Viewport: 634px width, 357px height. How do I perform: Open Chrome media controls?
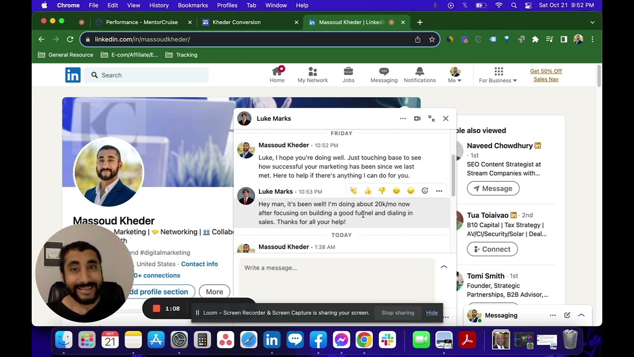click(x=549, y=39)
